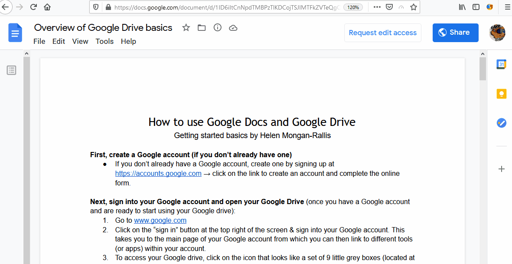This screenshot has height=264, width=512.
Task: Click the Request edit access button
Action: (x=382, y=33)
